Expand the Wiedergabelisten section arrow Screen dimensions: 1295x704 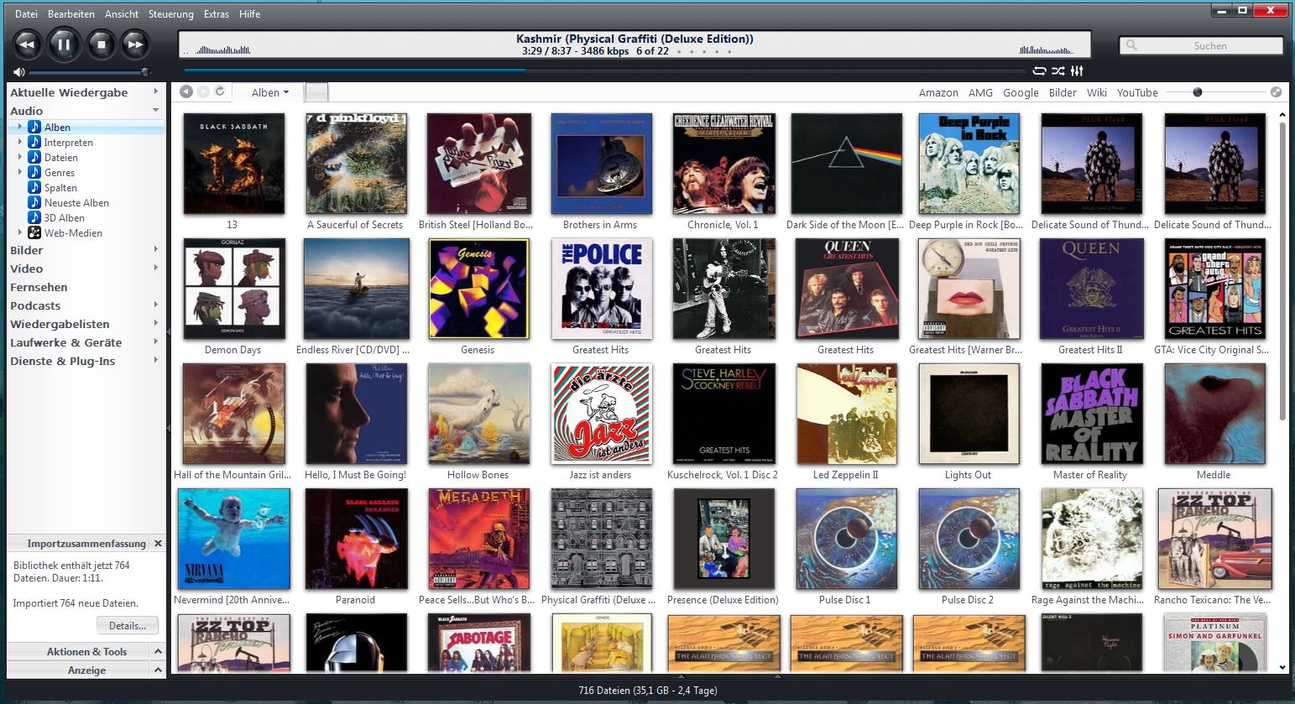pos(156,324)
